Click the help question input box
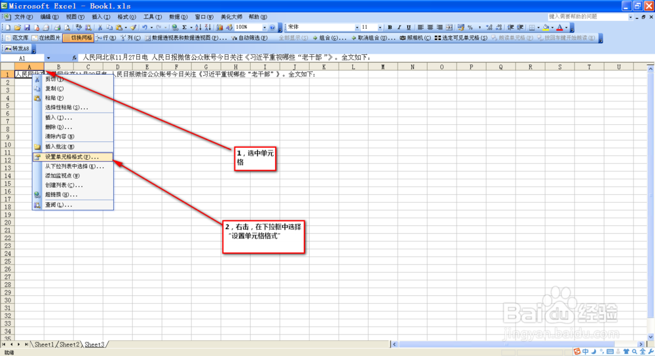Image resolution: width=655 pixels, height=356 pixels. point(588,17)
